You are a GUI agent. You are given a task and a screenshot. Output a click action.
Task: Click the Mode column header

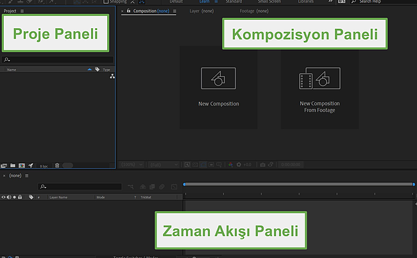tap(101, 197)
